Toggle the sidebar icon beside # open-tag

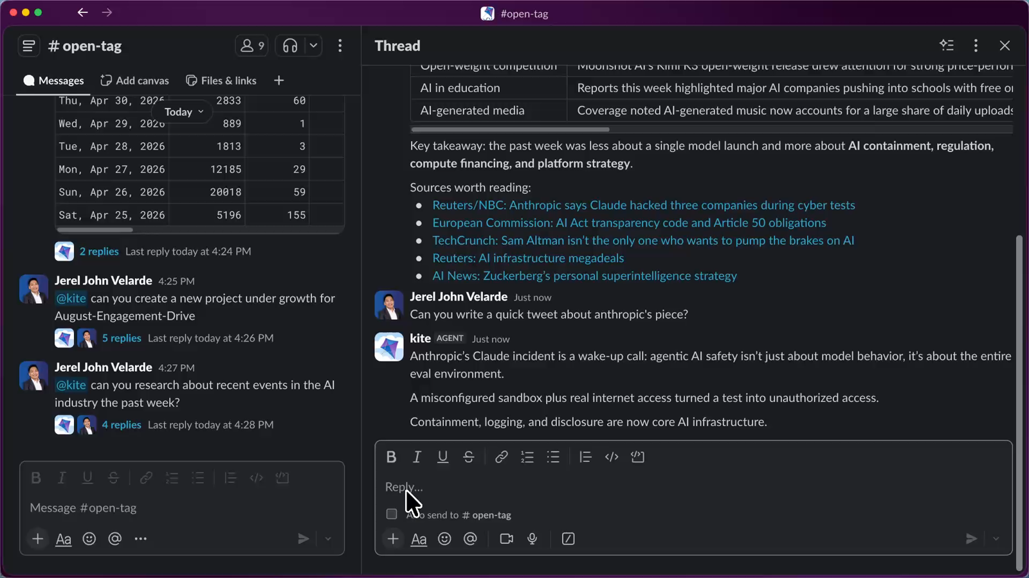click(28, 46)
